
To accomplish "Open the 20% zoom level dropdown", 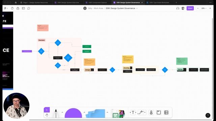I will coord(204,8).
